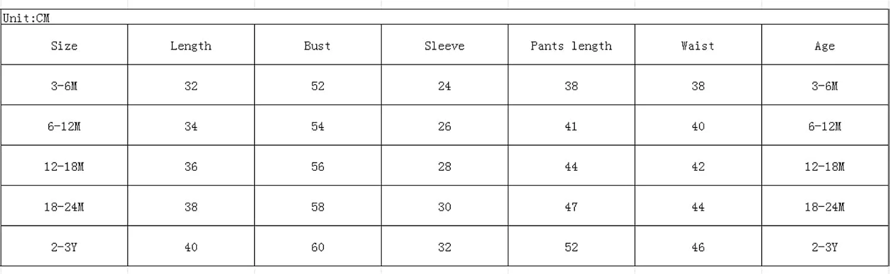Select Sleeve value 26 for 6-12M

coord(444,126)
